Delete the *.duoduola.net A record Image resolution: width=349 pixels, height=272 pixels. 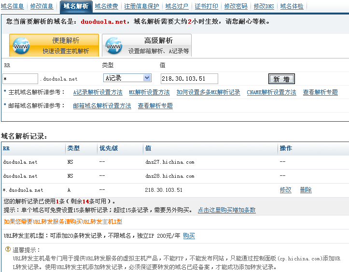(x=306, y=190)
